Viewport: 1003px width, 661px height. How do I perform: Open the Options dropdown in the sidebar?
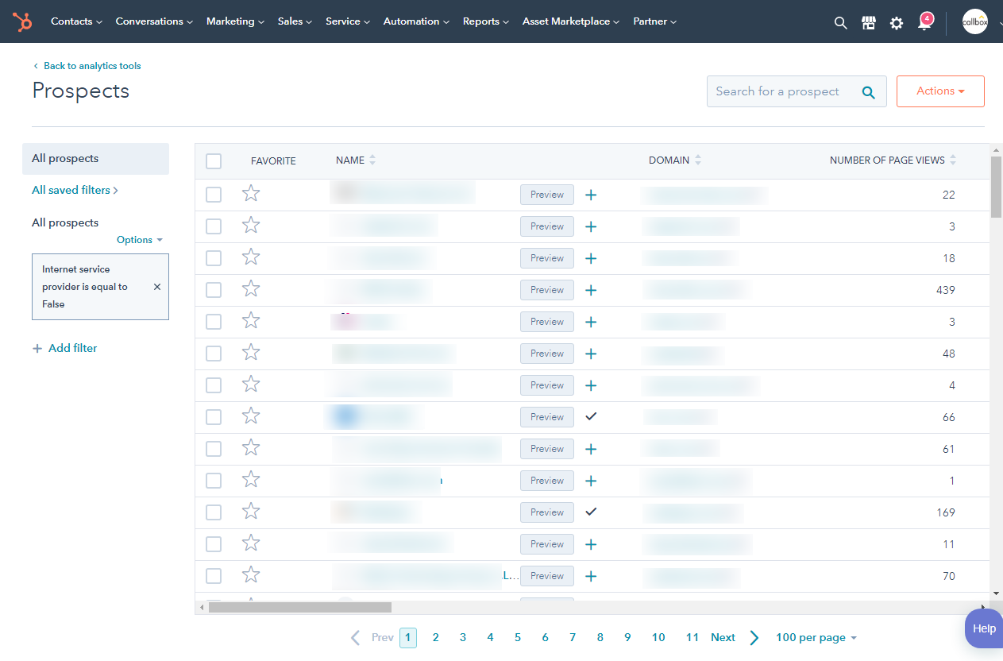[x=139, y=239]
